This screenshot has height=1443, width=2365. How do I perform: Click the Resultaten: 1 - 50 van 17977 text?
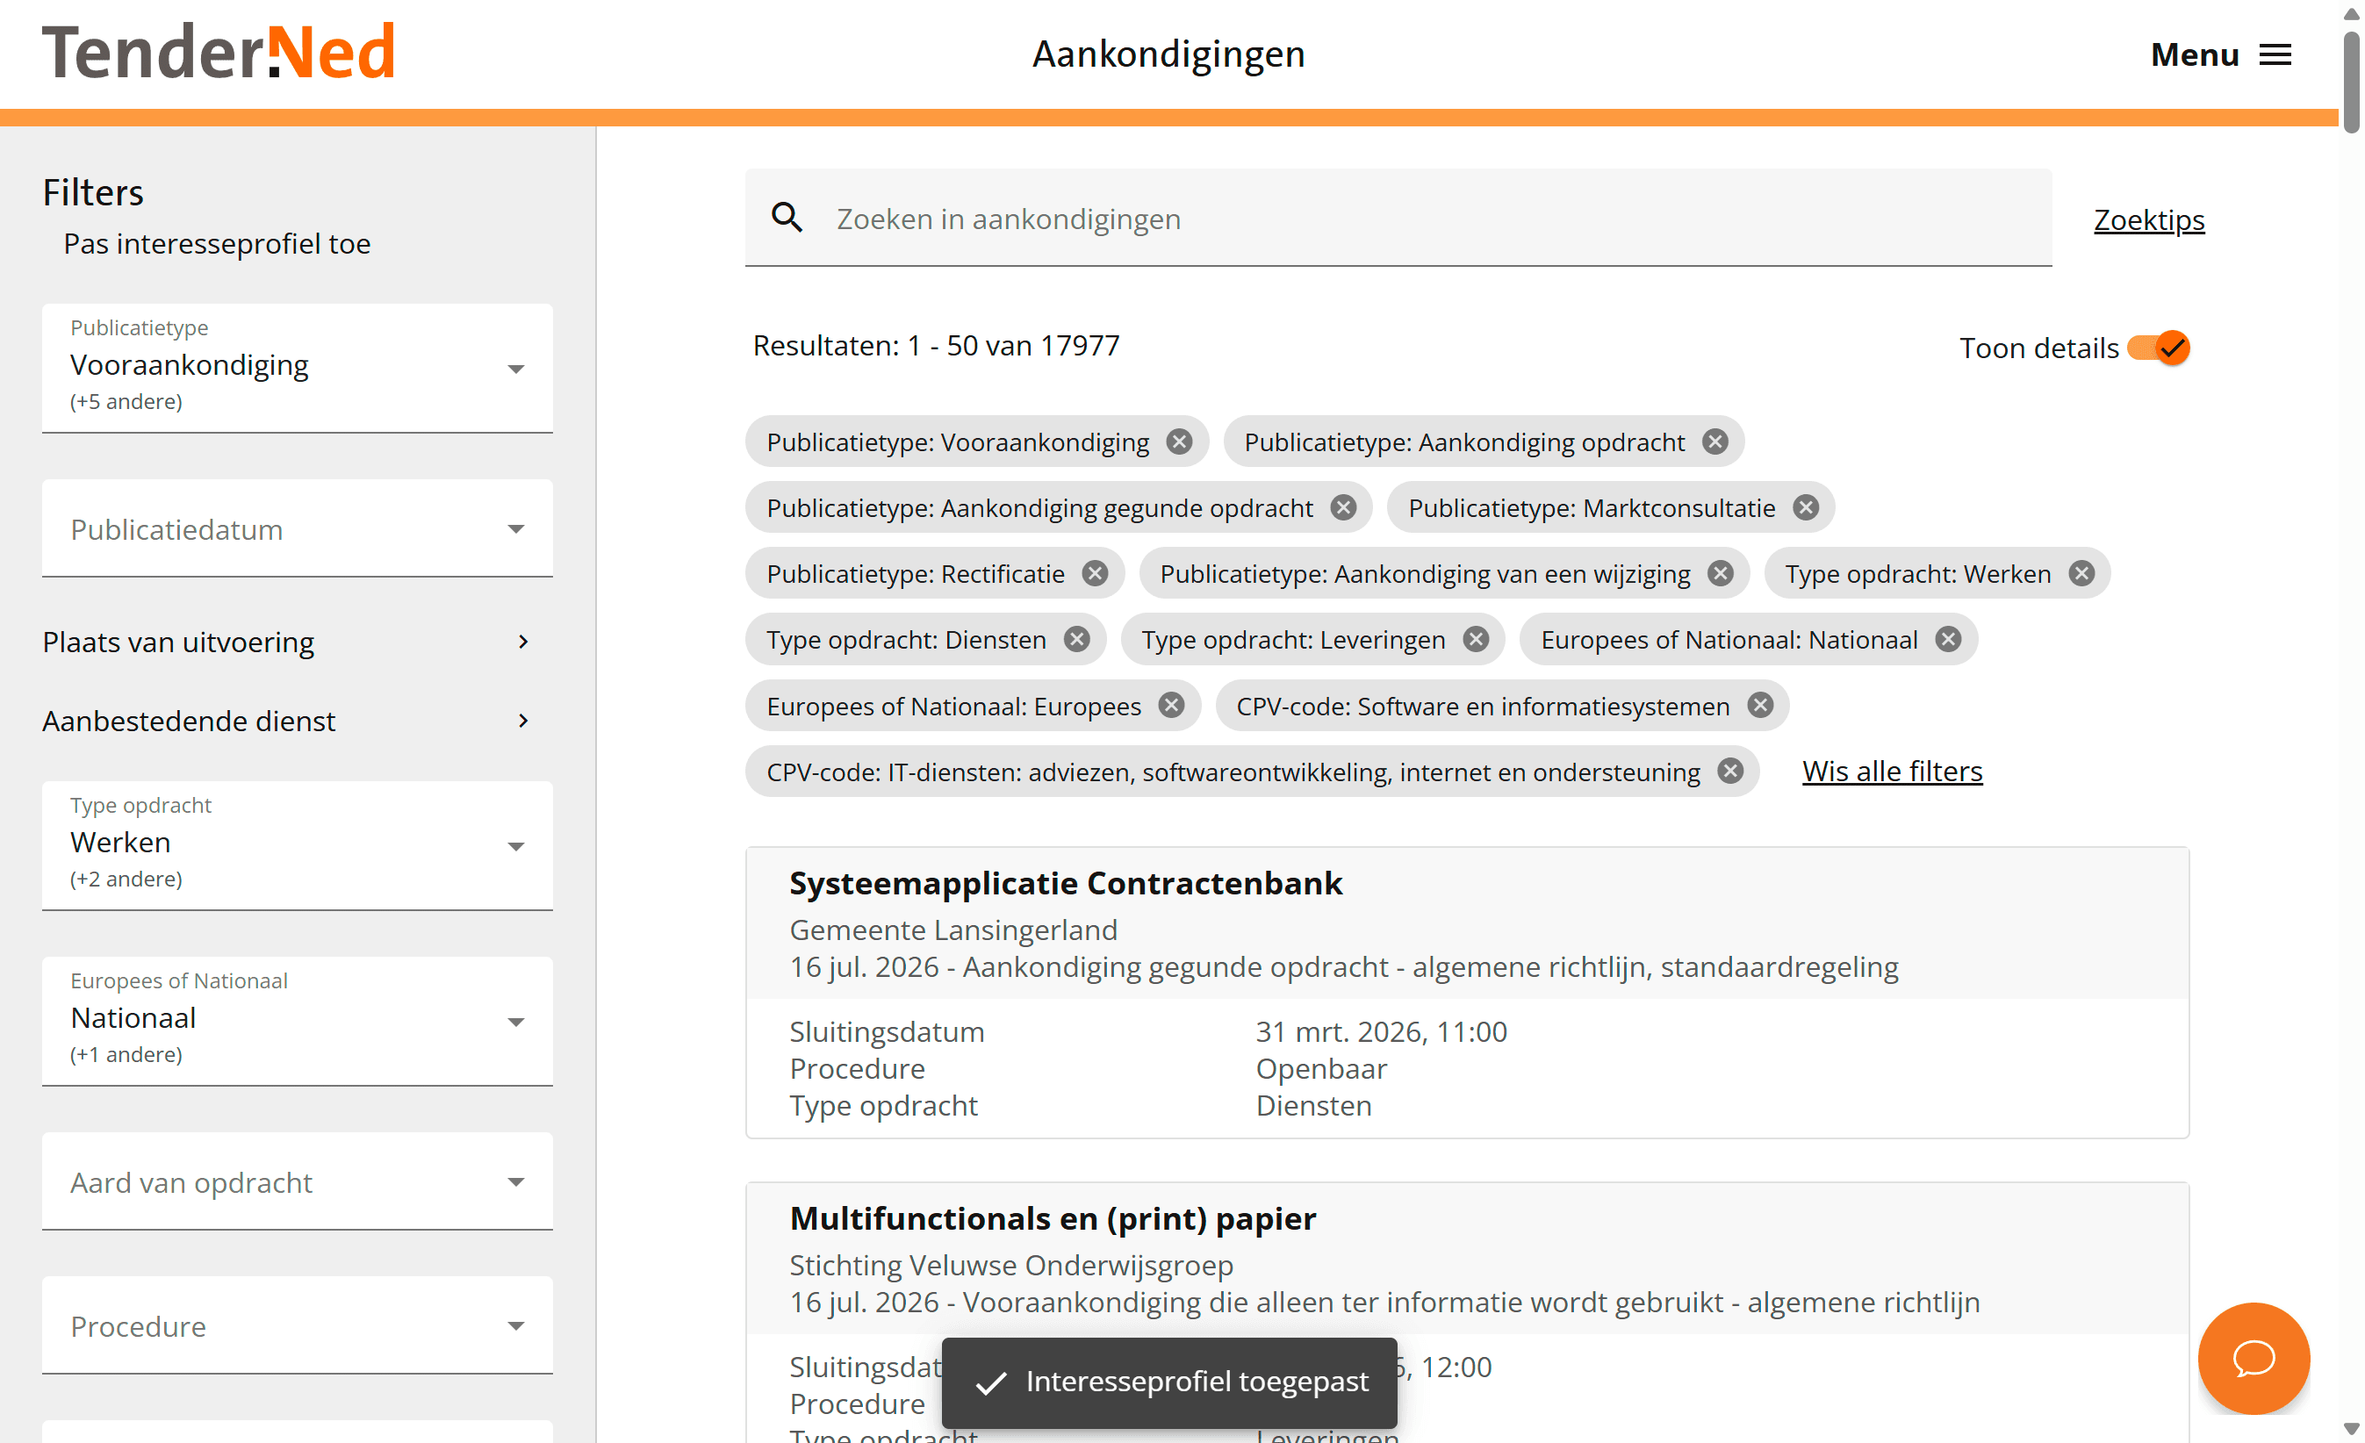[936, 346]
